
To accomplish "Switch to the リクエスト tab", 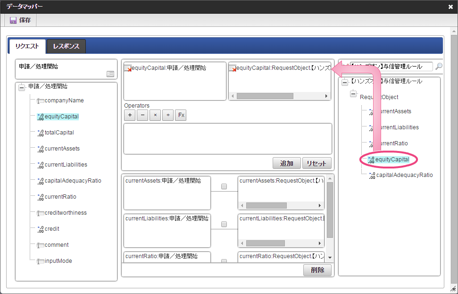I will tap(27, 46).
